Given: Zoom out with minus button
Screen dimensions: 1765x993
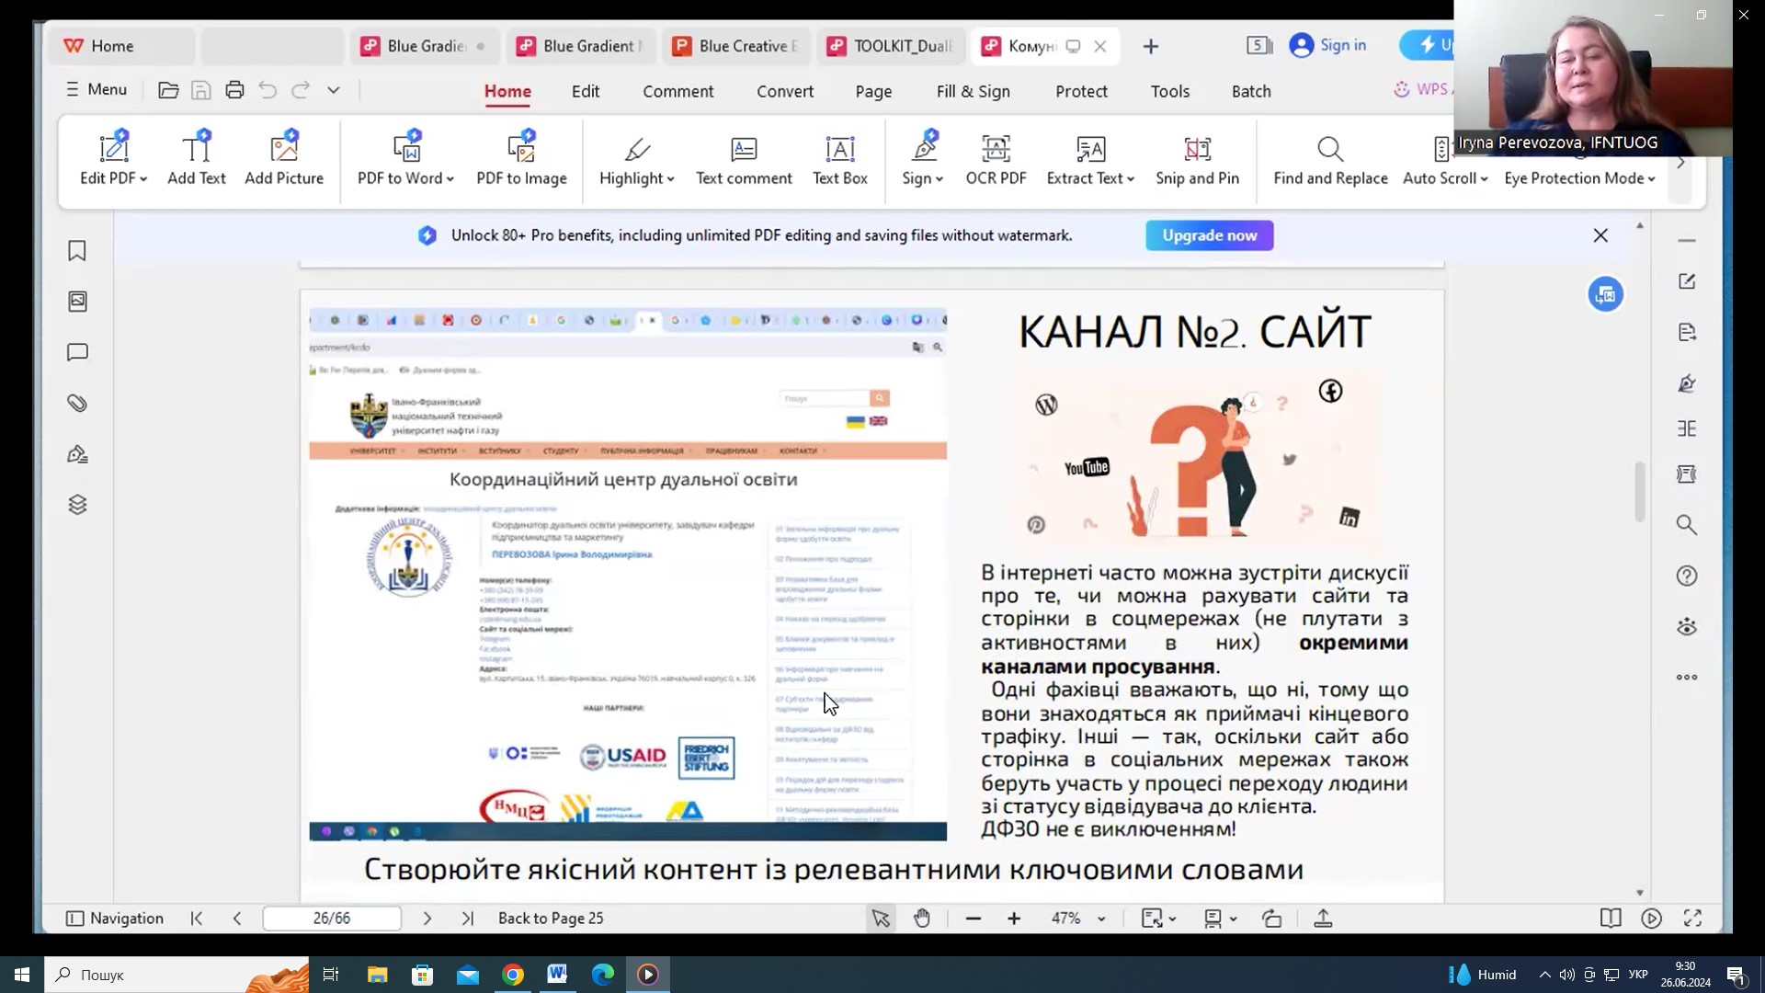Looking at the screenshot, I should (x=974, y=919).
